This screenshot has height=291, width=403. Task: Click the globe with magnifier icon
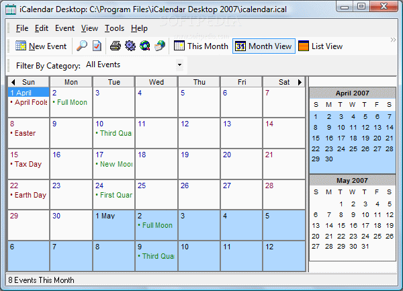145,46
